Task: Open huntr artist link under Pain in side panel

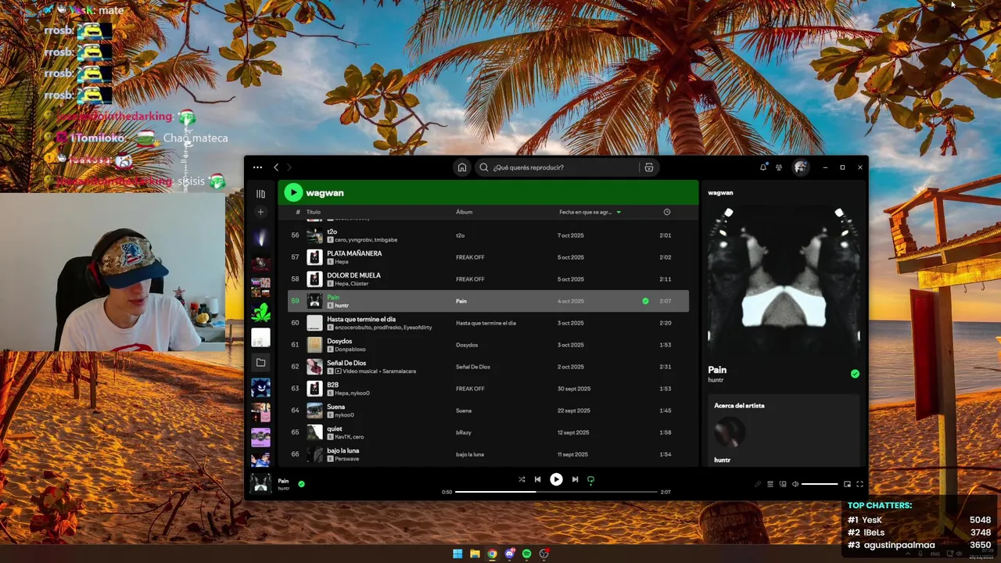Action: pyautogui.click(x=716, y=380)
